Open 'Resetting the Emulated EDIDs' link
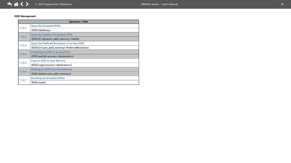 (x=48, y=78)
